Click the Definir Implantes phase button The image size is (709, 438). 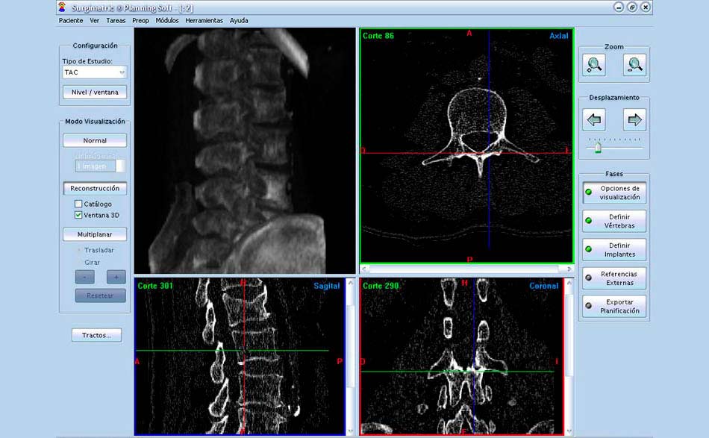pos(613,250)
